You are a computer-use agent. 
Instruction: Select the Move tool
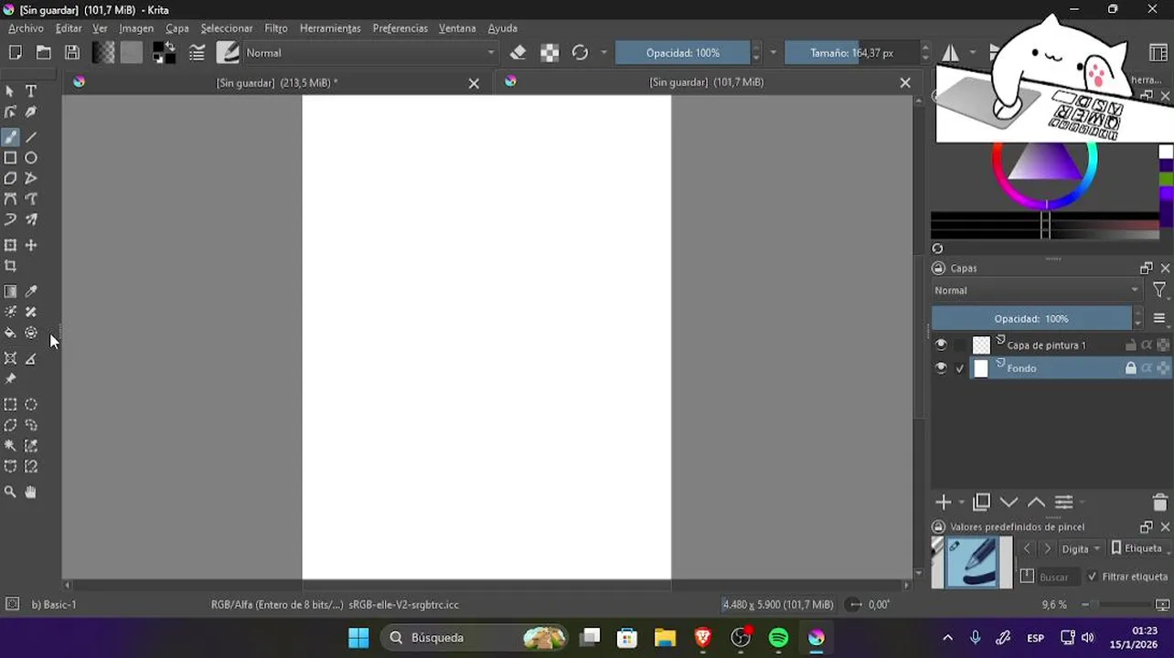(x=31, y=245)
